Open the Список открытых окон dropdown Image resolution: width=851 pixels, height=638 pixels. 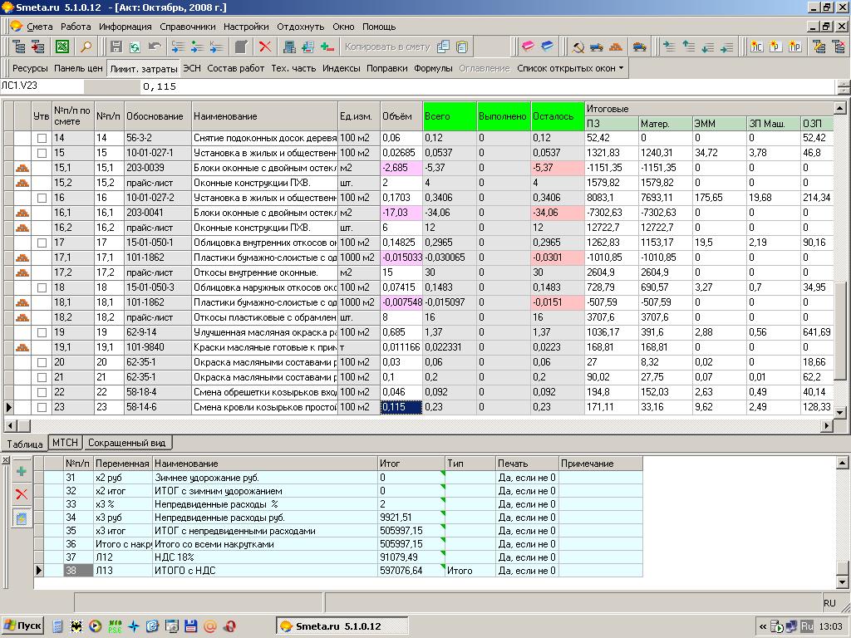(570, 68)
